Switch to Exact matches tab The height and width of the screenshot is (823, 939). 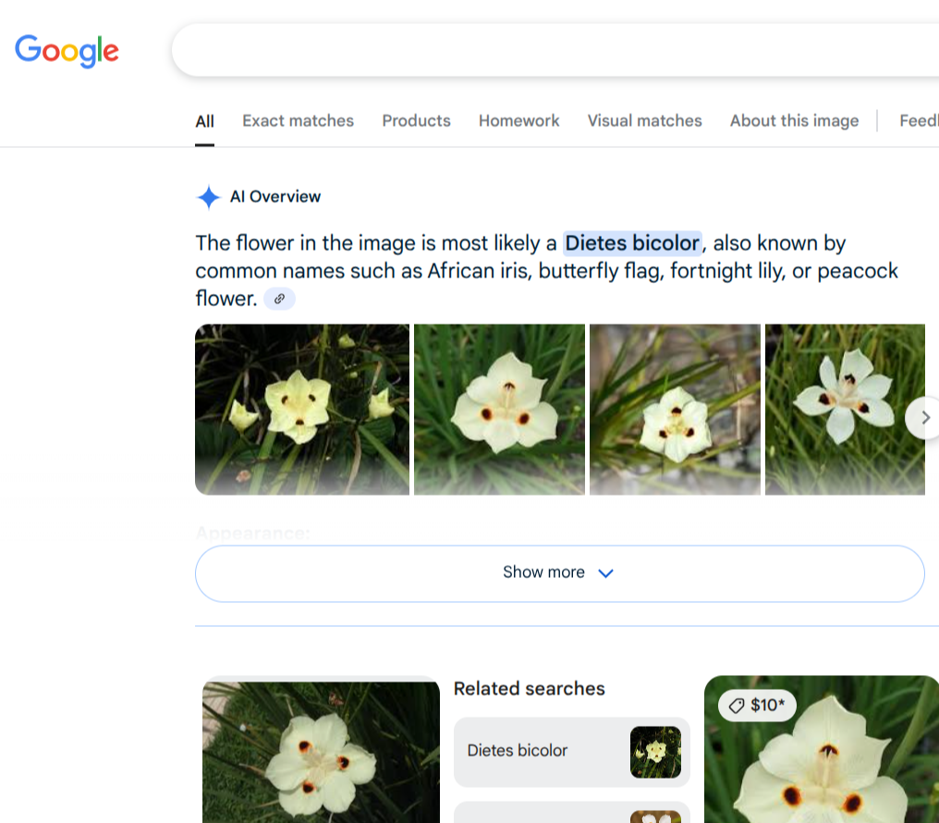tap(298, 121)
